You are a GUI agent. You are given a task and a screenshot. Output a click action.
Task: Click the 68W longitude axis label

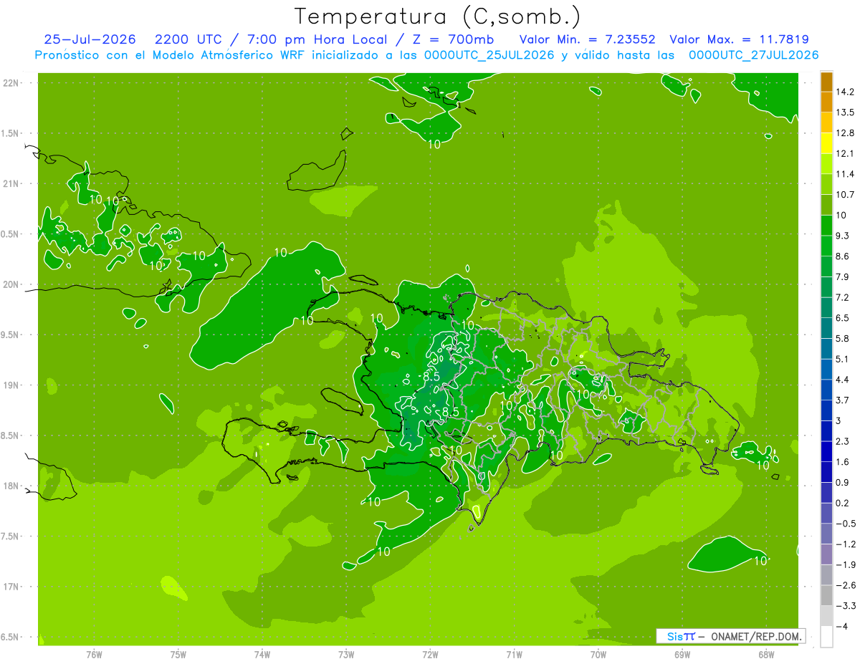pos(766,655)
